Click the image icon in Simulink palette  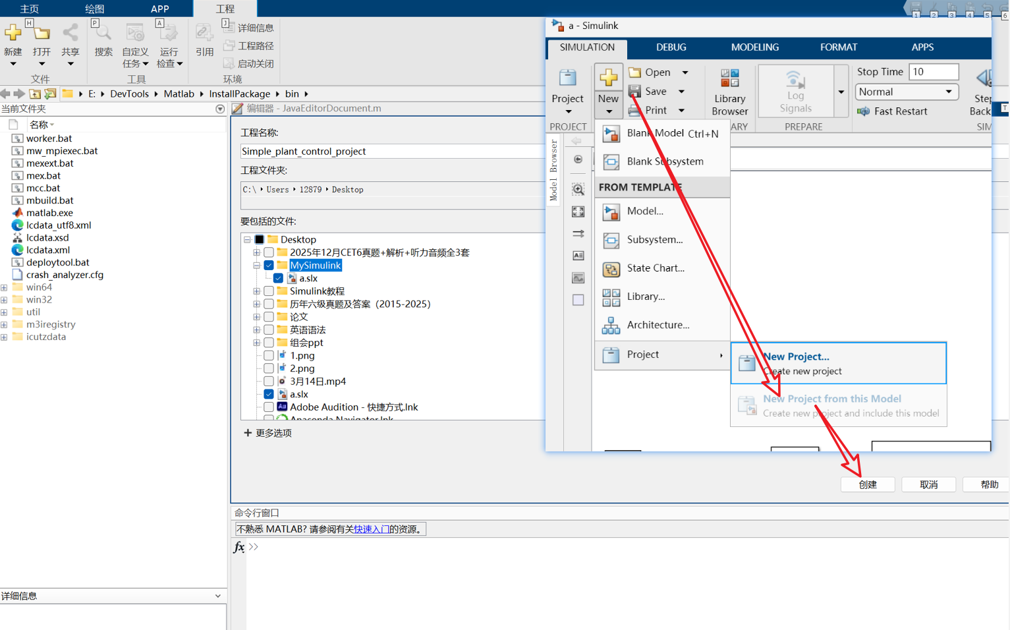[578, 278]
